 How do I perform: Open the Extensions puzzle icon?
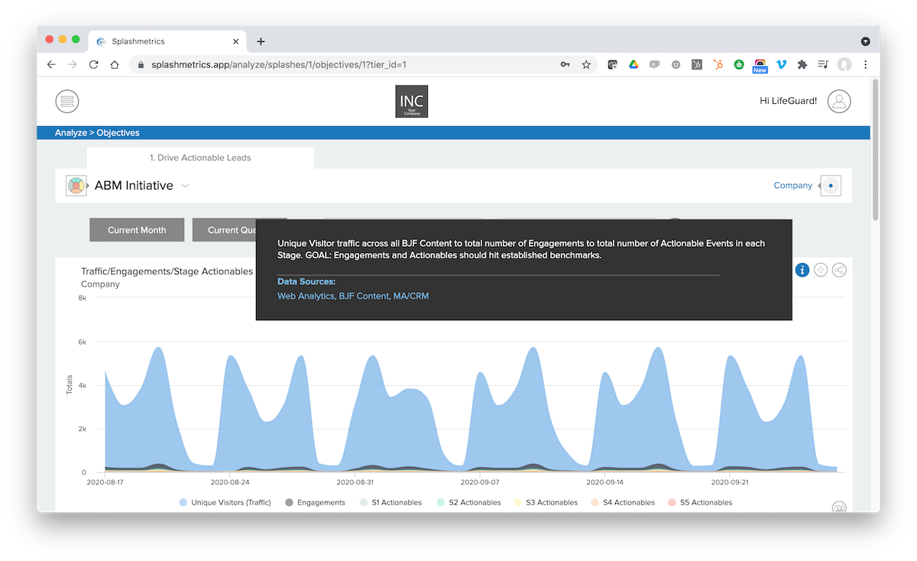[802, 65]
